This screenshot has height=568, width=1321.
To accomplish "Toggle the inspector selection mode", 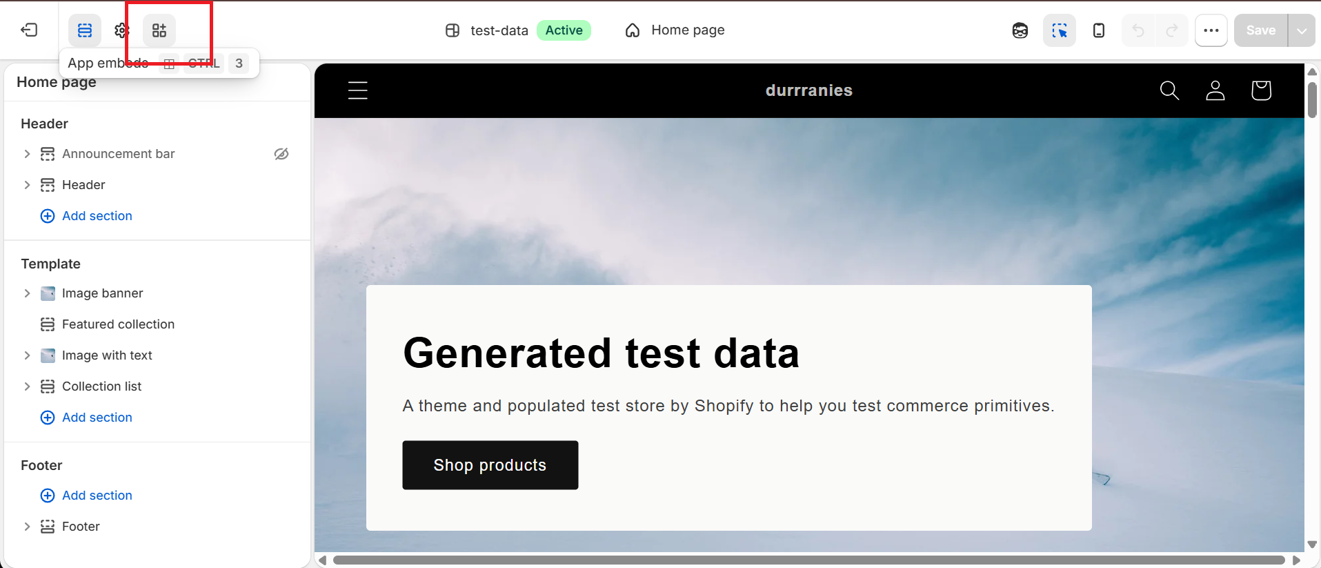I will click(1060, 30).
